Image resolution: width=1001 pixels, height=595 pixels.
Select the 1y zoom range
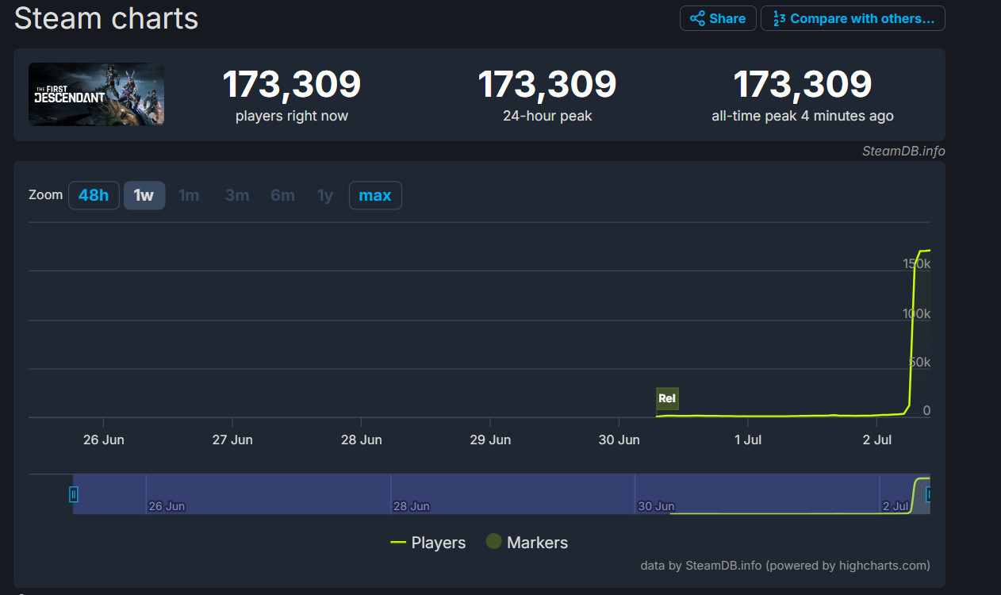pos(325,195)
